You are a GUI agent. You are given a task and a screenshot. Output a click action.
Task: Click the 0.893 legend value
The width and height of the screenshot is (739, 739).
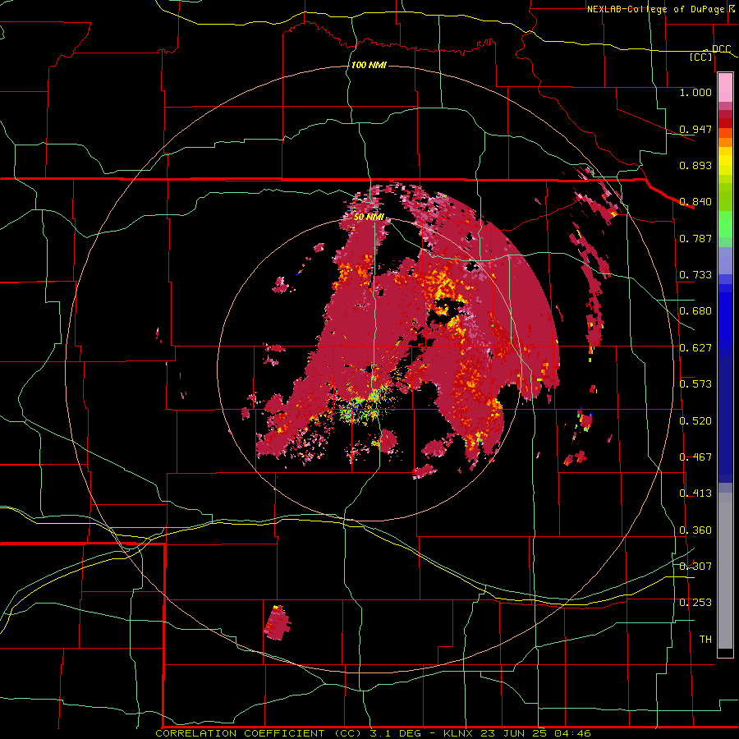pyautogui.click(x=695, y=165)
